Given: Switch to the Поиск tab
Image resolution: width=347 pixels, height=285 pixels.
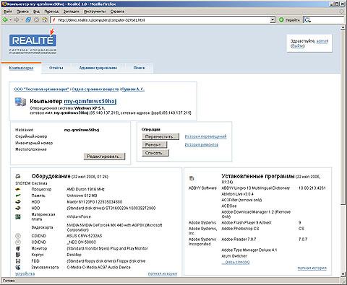Looking at the screenshot, I should (x=139, y=68).
